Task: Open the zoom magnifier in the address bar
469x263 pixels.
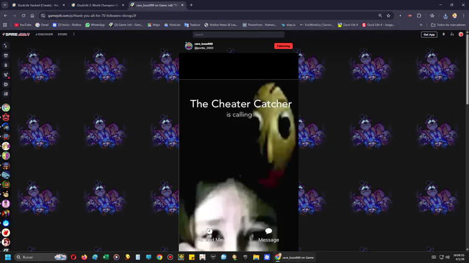Action: coord(380,16)
